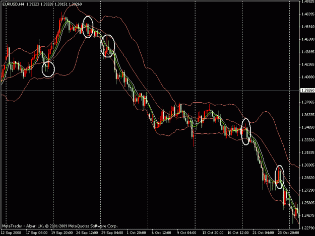
Task: Click the current price marker 1.39260
Action: tap(307, 91)
